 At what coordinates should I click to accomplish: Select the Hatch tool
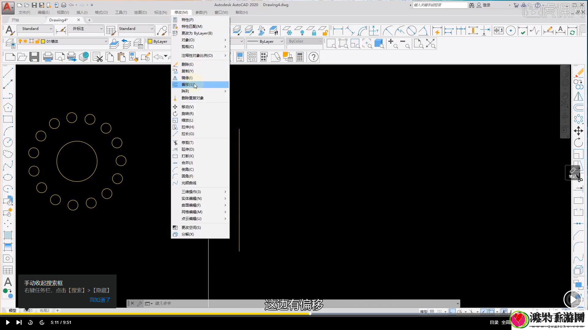click(8, 235)
